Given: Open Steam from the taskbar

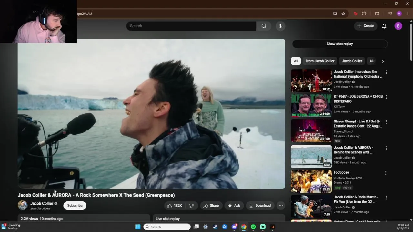Looking at the screenshot, I should click(x=215, y=227).
